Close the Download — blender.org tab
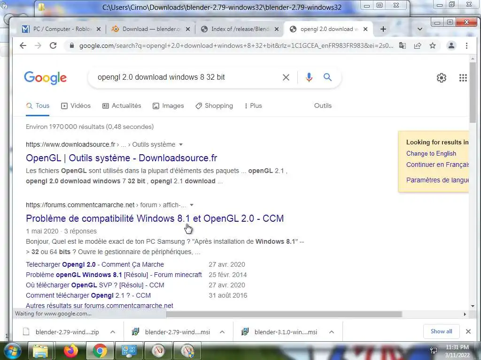 pos(188,29)
